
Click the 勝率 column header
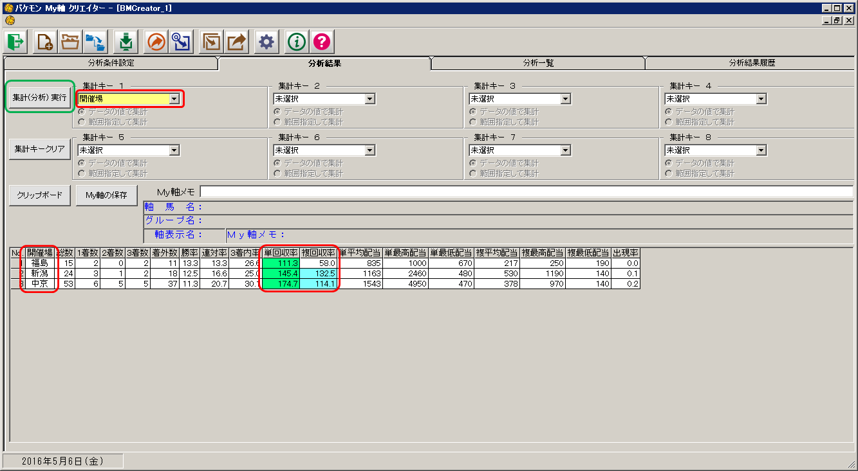coord(189,253)
